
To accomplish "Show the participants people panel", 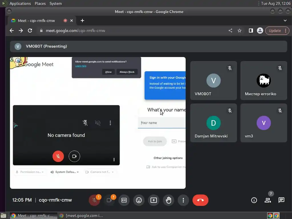I will (x=268, y=200).
